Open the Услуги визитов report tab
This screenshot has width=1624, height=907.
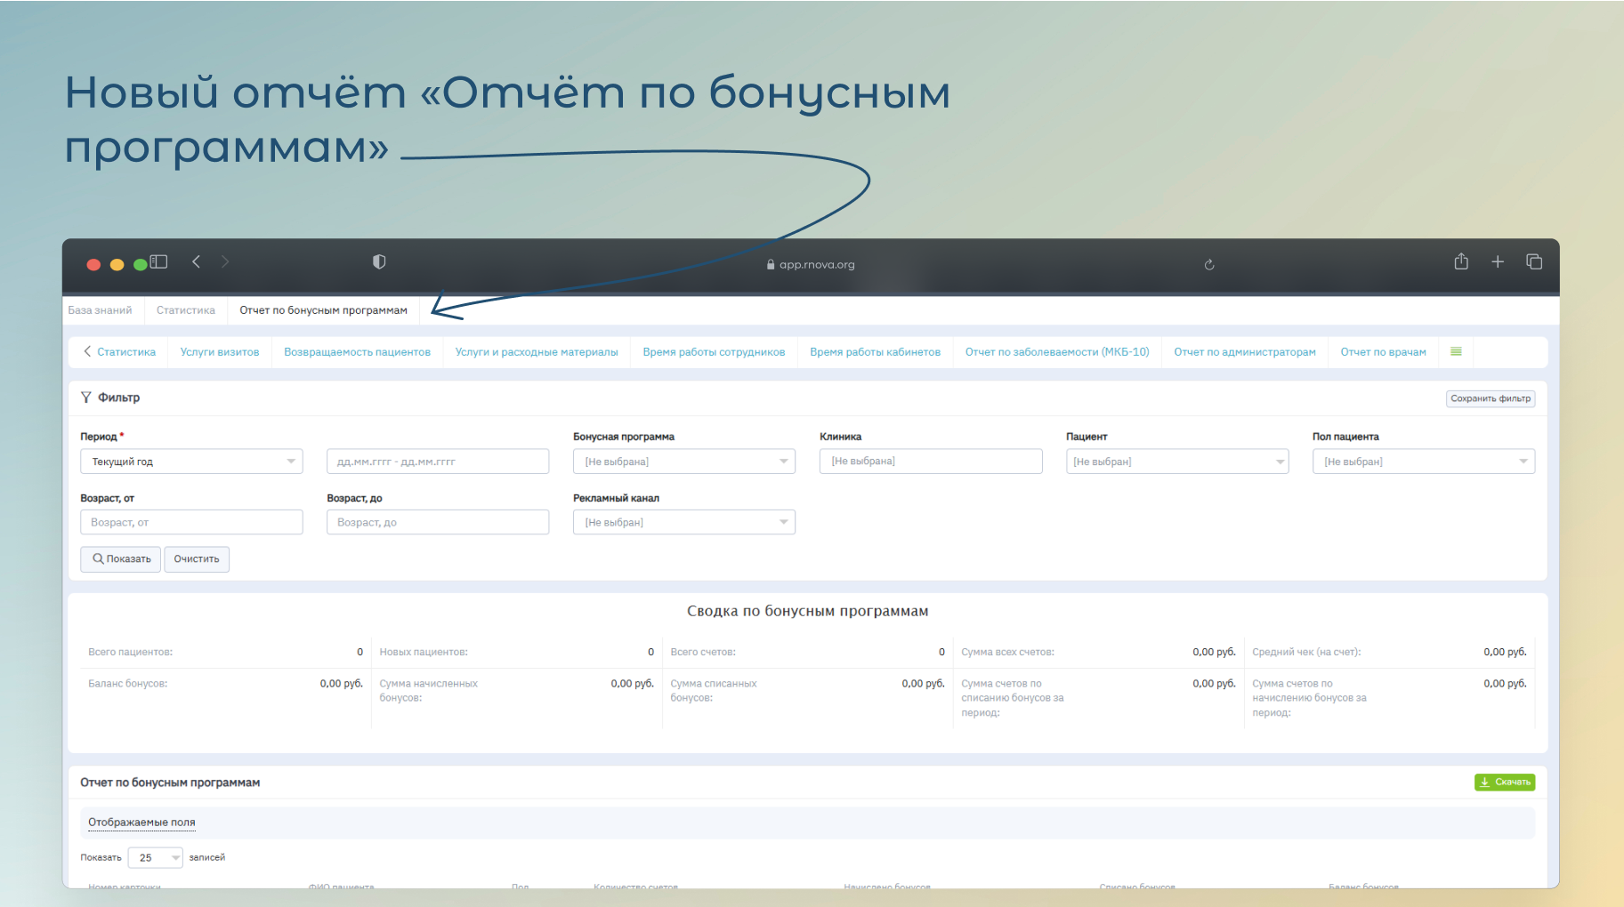[220, 352]
